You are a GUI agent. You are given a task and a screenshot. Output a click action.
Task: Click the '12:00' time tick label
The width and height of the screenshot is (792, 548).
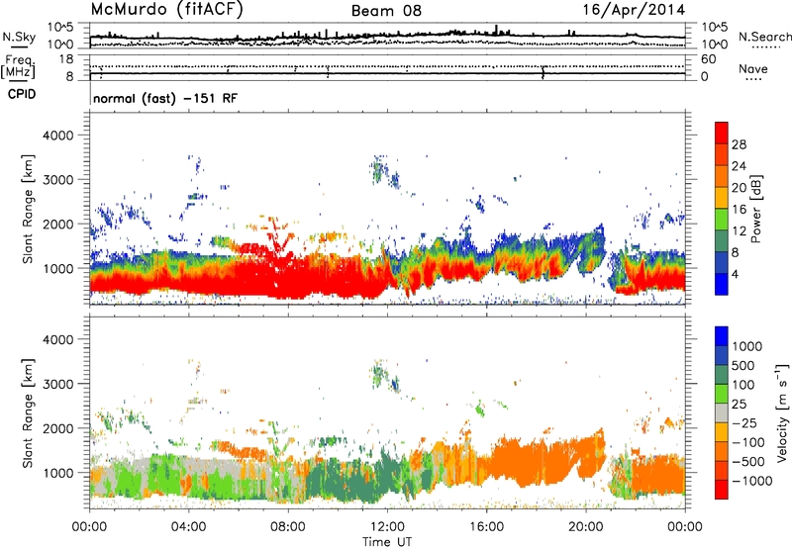[x=387, y=527]
